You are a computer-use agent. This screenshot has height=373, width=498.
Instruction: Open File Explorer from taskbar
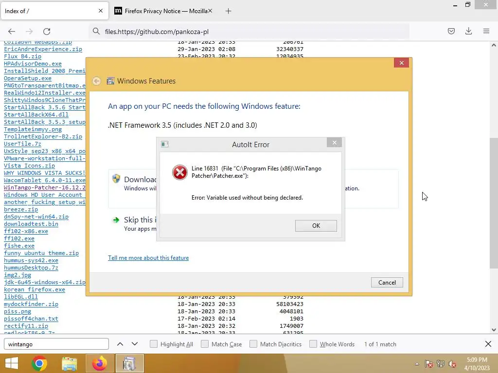pos(70,363)
